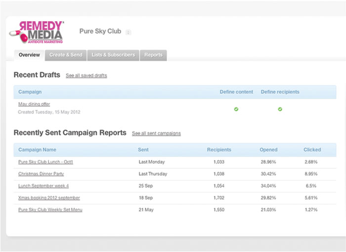Open the 'May dining offer' draft
The image size is (346, 252).
pyautogui.click(x=34, y=104)
